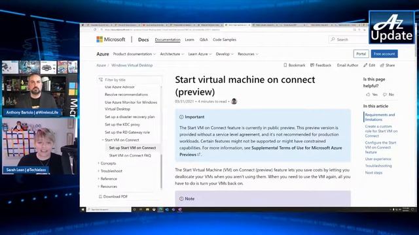Expand the Product documentation dropdown

(x=134, y=54)
